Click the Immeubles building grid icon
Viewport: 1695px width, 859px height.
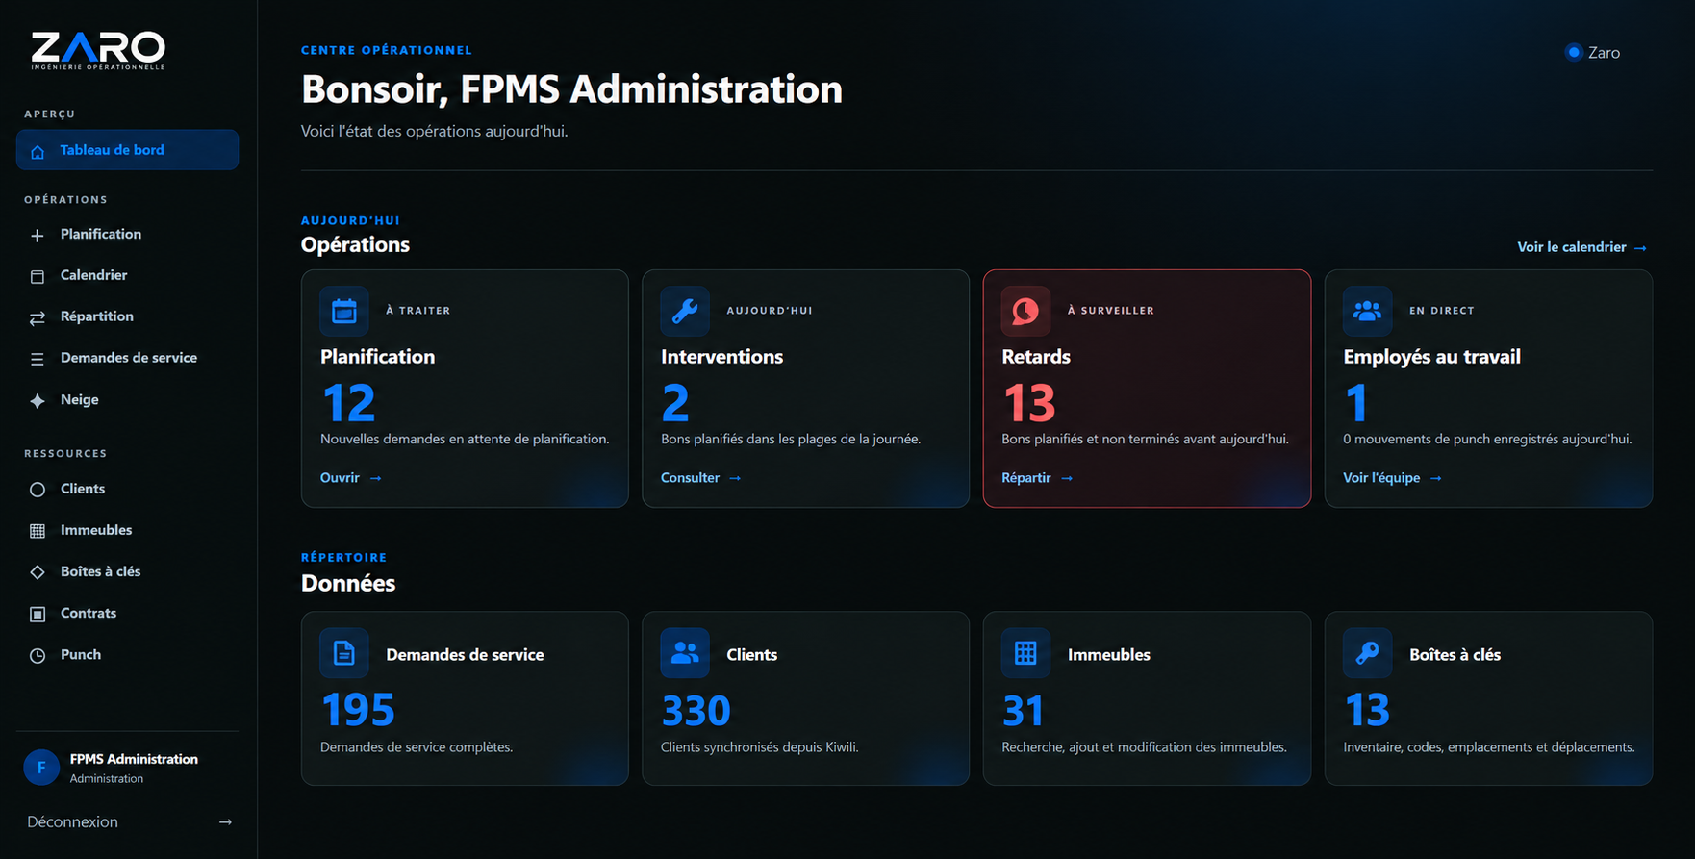point(1025,653)
